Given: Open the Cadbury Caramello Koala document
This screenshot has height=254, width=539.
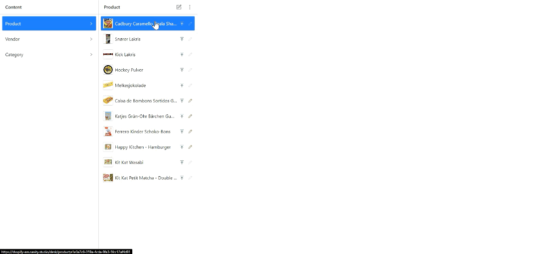Looking at the screenshot, I should pyautogui.click(x=148, y=24).
